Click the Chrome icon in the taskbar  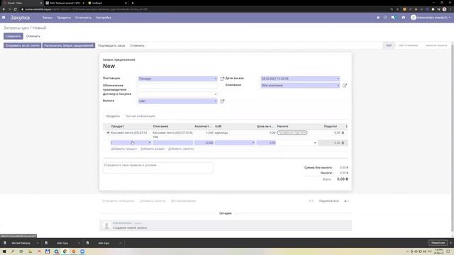(65, 251)
